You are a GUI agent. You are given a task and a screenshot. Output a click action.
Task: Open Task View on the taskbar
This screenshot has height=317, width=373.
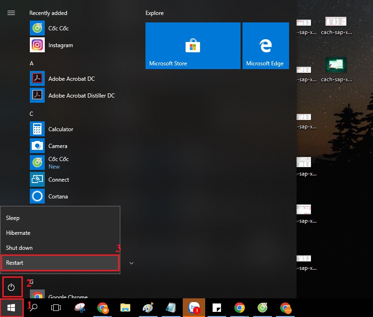click(x=56, y=308)
